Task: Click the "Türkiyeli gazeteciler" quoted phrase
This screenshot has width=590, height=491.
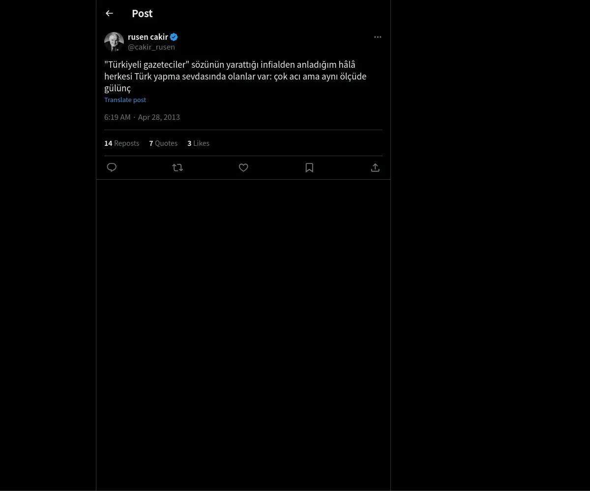Action: pos(147,65)
